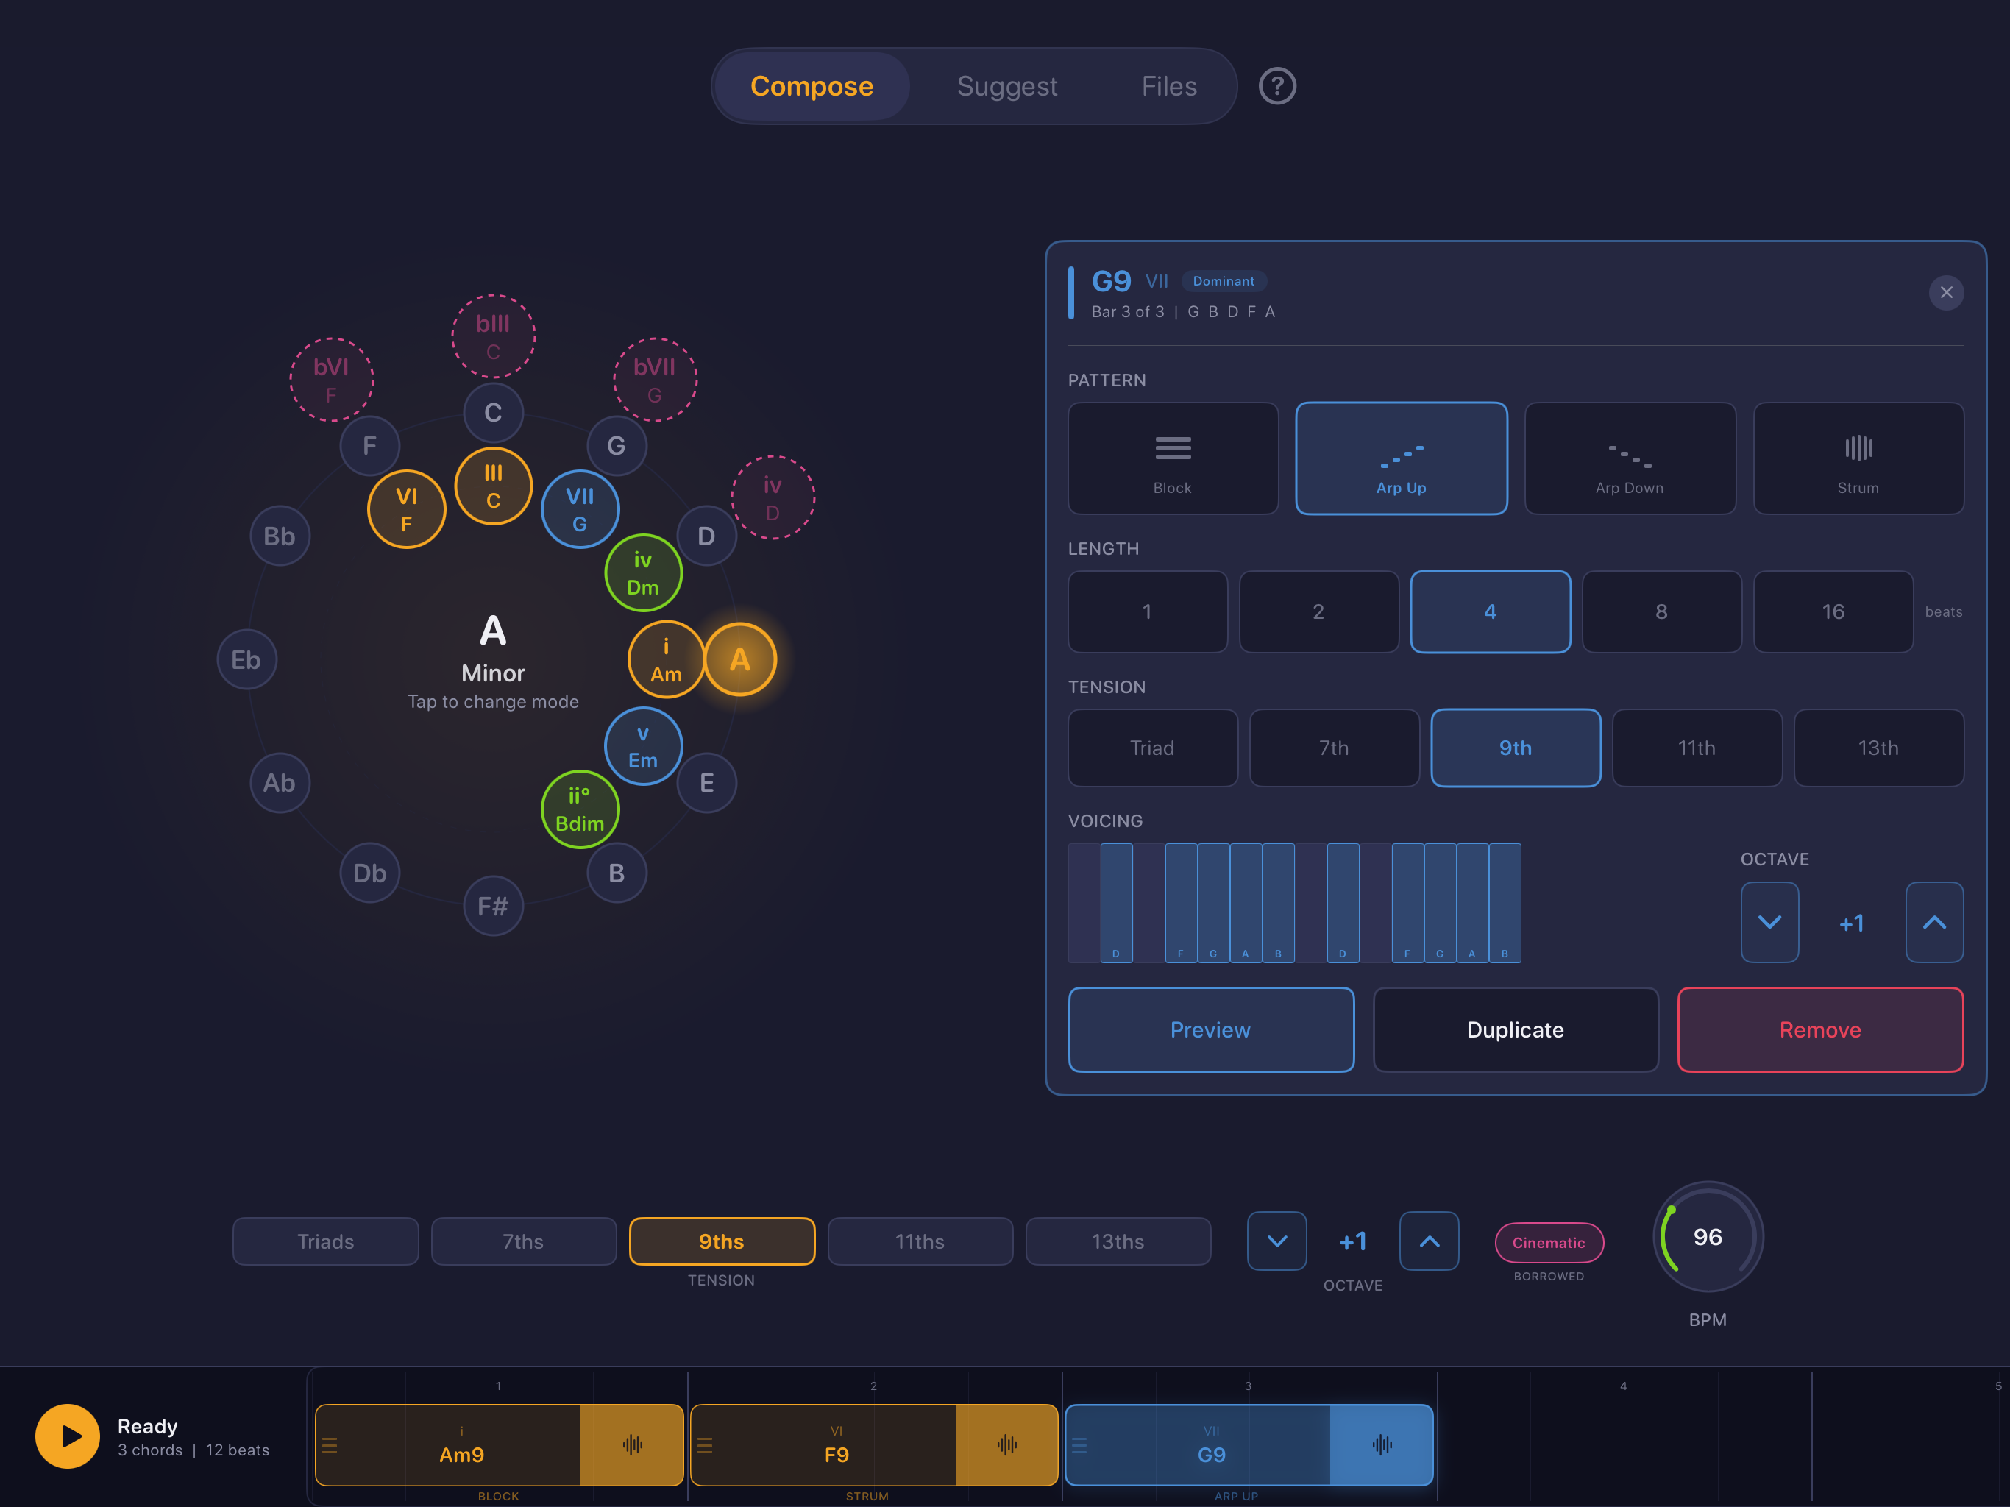
Task: Click the lowest D key in voicing keyboard
Action: (1116, 903)
